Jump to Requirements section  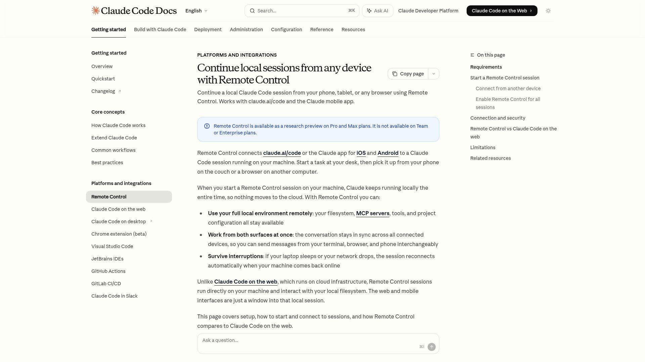pos(486,67)
